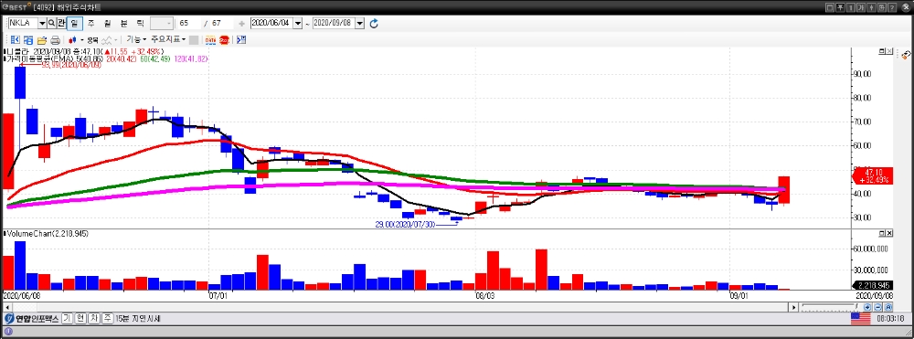Open the 기능 menu
The image size is (914, 339).
136,39
